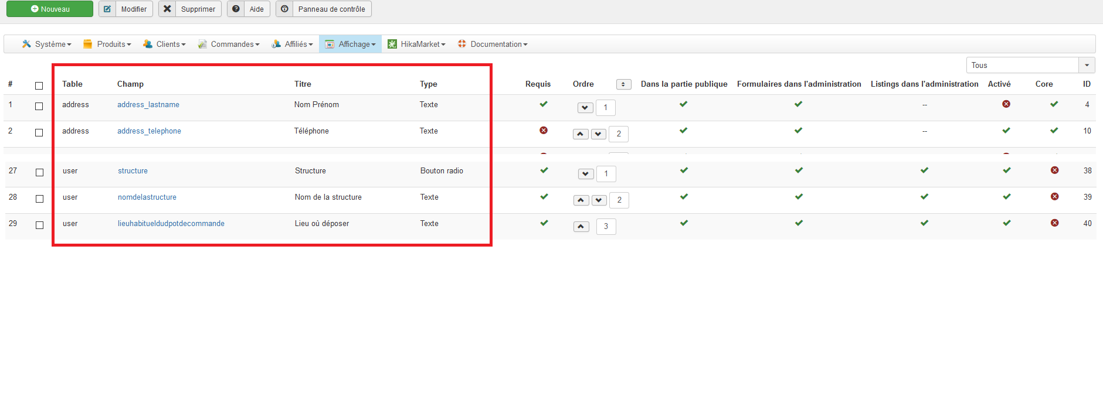Move nomdelastructure down with arrow
The height and width of the screenshot is (393, 1103).
[599, 200]
